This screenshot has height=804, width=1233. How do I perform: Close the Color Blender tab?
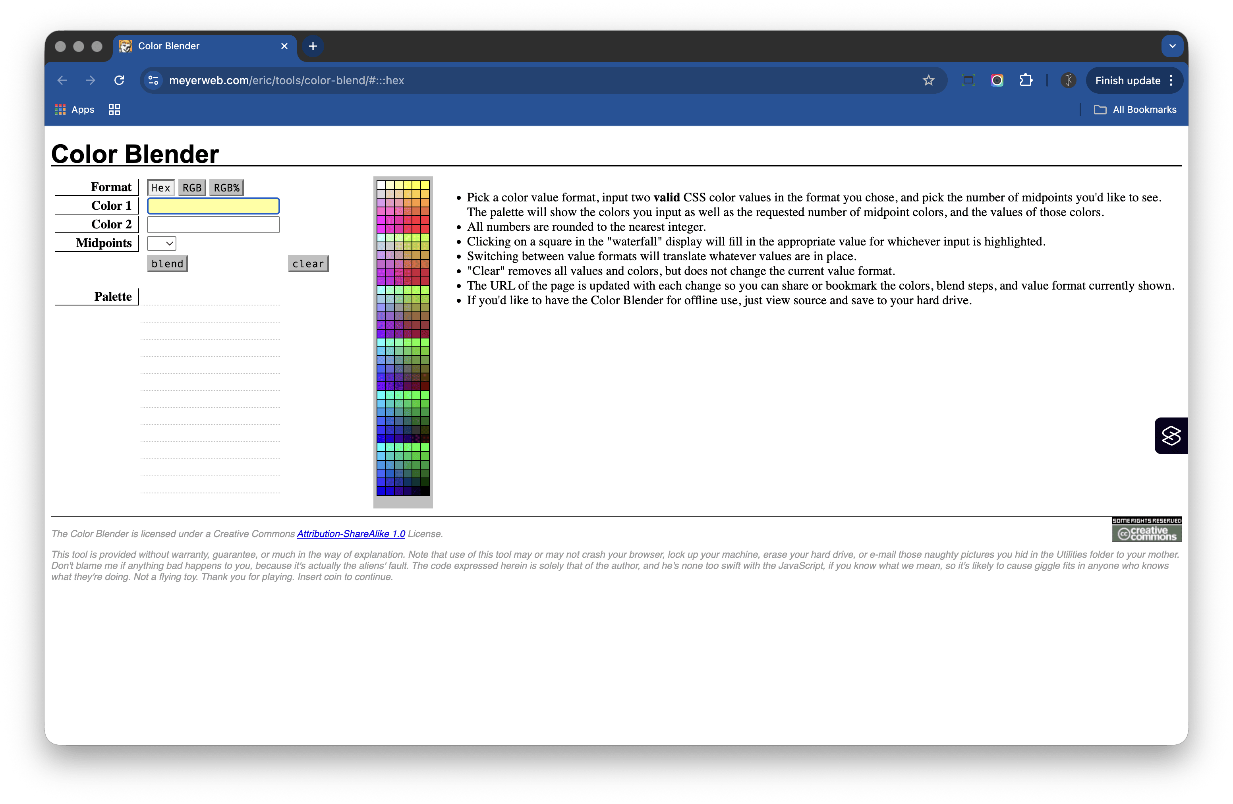(284, 46)
